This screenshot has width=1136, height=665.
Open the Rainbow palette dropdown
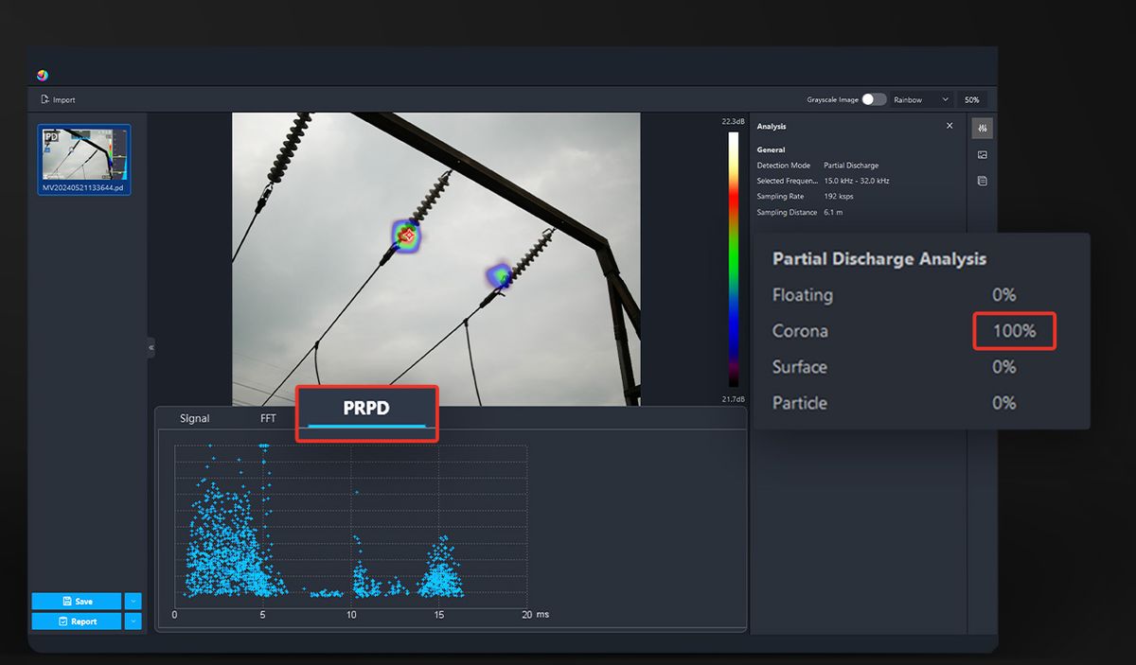pos(921,99)
